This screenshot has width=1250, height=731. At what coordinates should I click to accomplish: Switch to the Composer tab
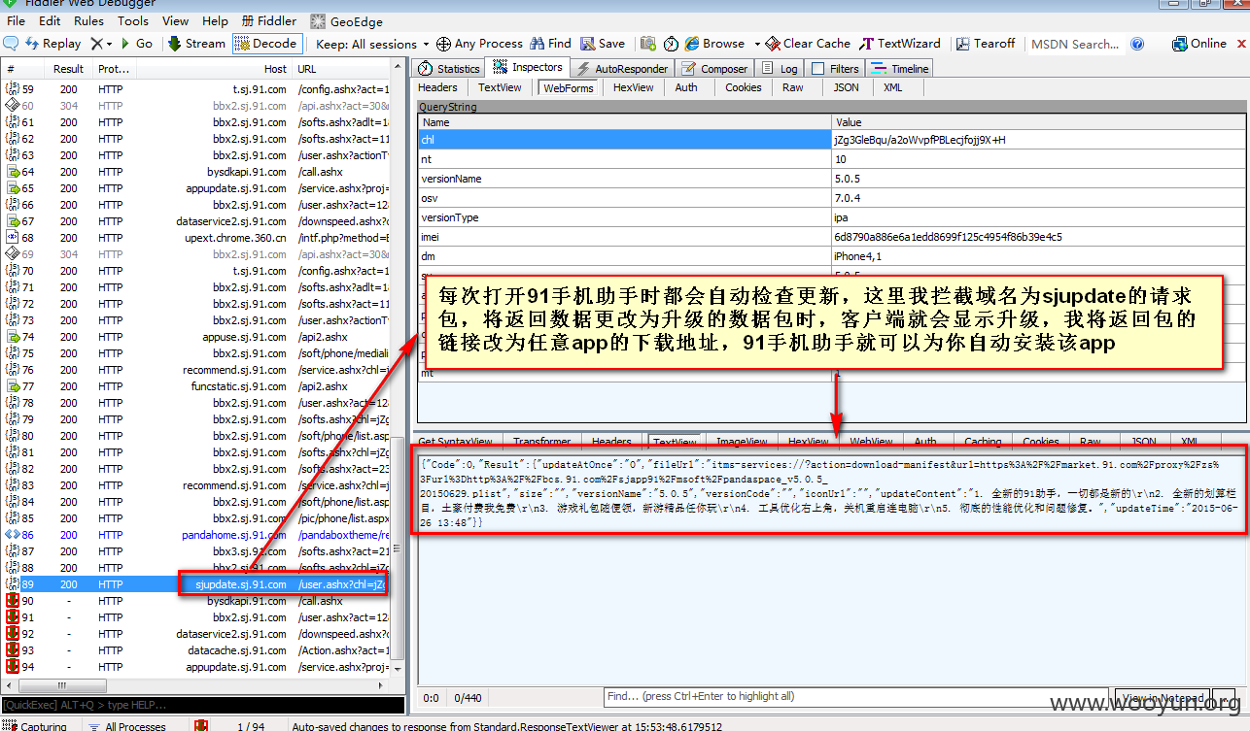click(x=714, y=69)
